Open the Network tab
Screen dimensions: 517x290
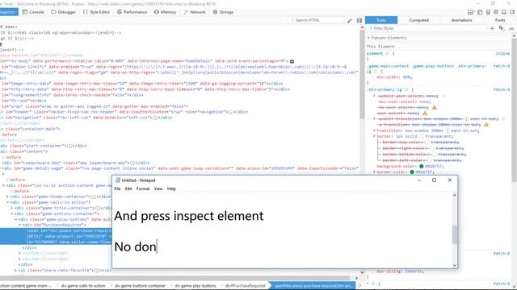(195, 12)
